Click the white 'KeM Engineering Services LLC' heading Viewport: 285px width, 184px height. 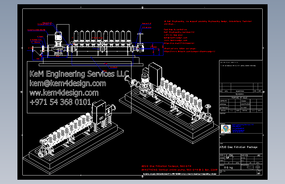tap(79, 74)
